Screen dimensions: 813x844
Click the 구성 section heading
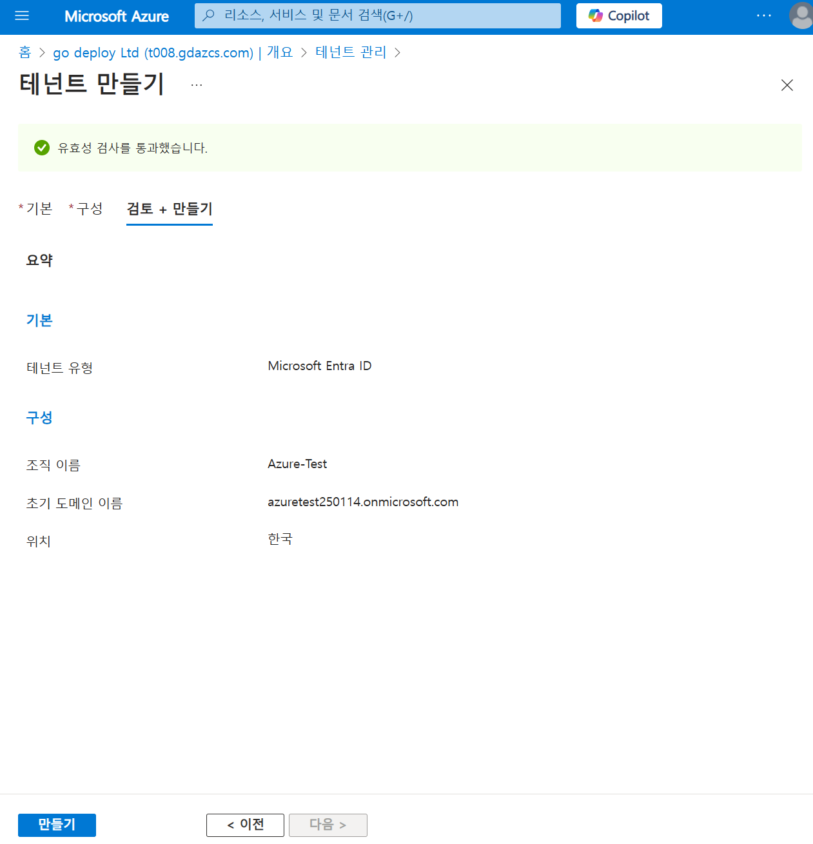tap(39, 418)
